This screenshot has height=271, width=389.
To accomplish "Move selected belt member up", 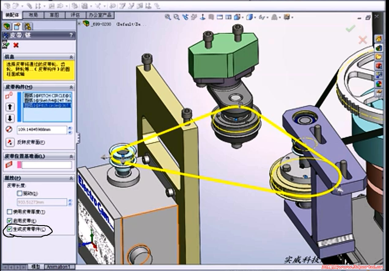I will coord(10,107).
